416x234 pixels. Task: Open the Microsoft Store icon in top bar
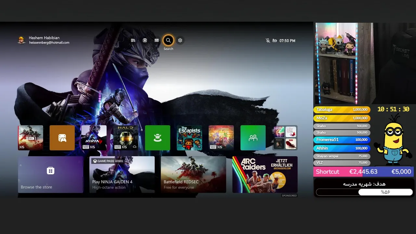point(145,40)
